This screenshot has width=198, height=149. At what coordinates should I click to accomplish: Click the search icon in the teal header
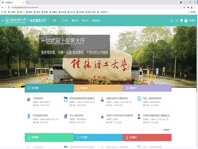172,21
